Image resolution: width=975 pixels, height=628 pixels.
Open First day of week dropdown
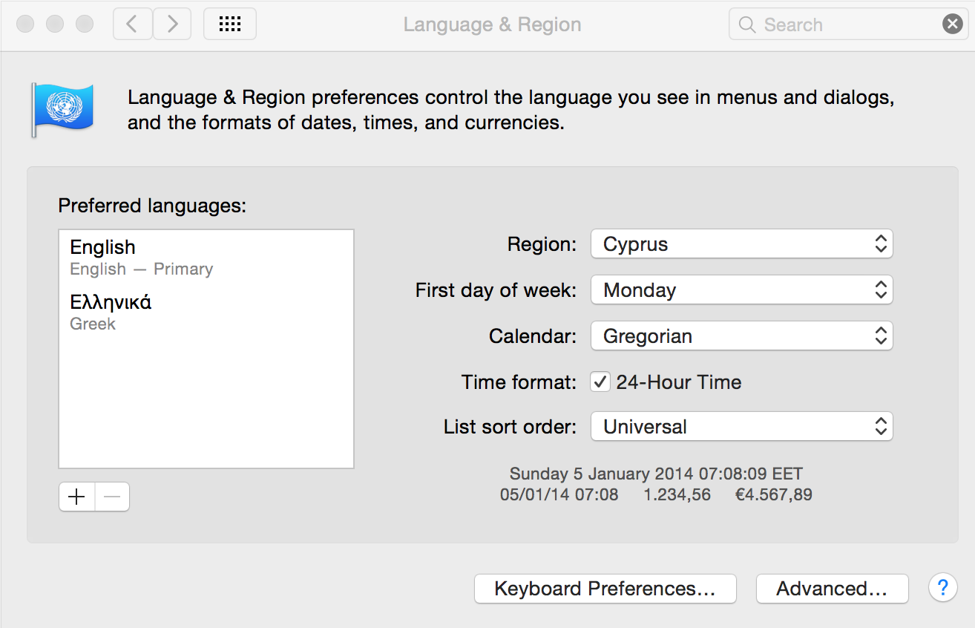(x=741, y=290)
